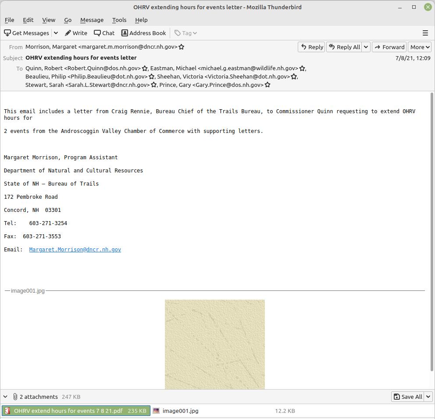Screen dimensions: 435x419
Task: Forward this email
Action: point(389,47)
